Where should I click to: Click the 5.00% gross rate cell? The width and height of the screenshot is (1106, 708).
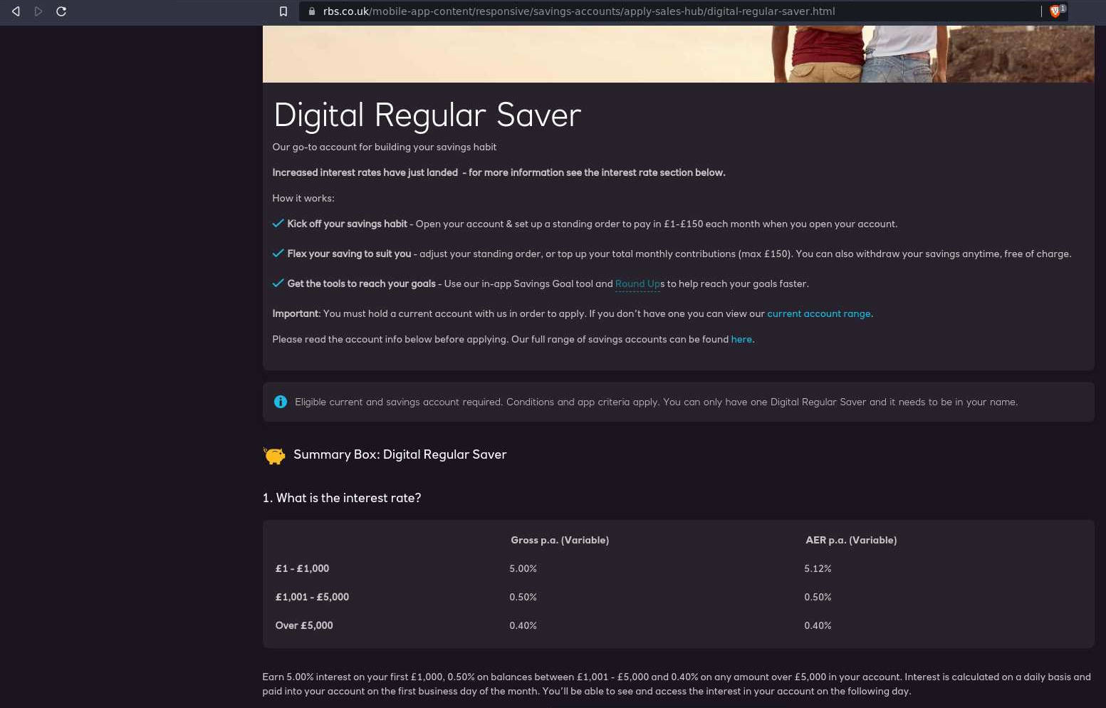[x=523, y=568]
